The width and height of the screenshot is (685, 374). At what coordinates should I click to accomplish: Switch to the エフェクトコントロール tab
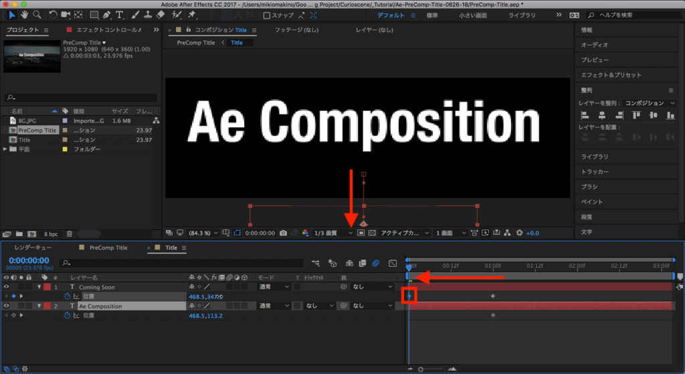108,29
